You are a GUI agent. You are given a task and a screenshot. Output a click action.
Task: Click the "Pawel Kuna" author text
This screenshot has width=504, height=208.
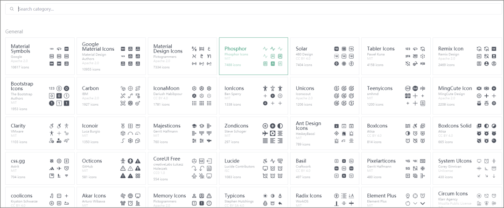tap(376, 54)
